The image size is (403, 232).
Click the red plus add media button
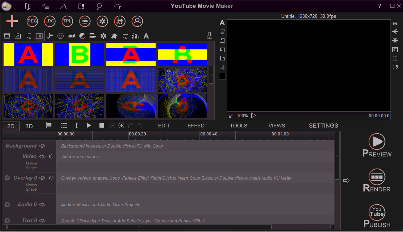click(12, 21)
